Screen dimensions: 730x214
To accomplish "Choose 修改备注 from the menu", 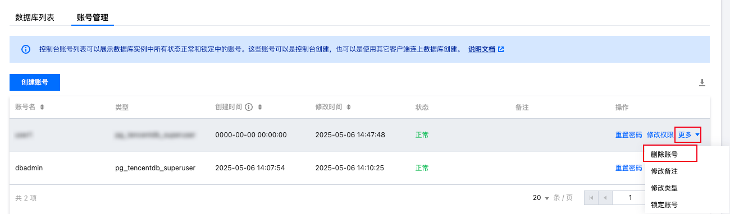I will [664, 171].
